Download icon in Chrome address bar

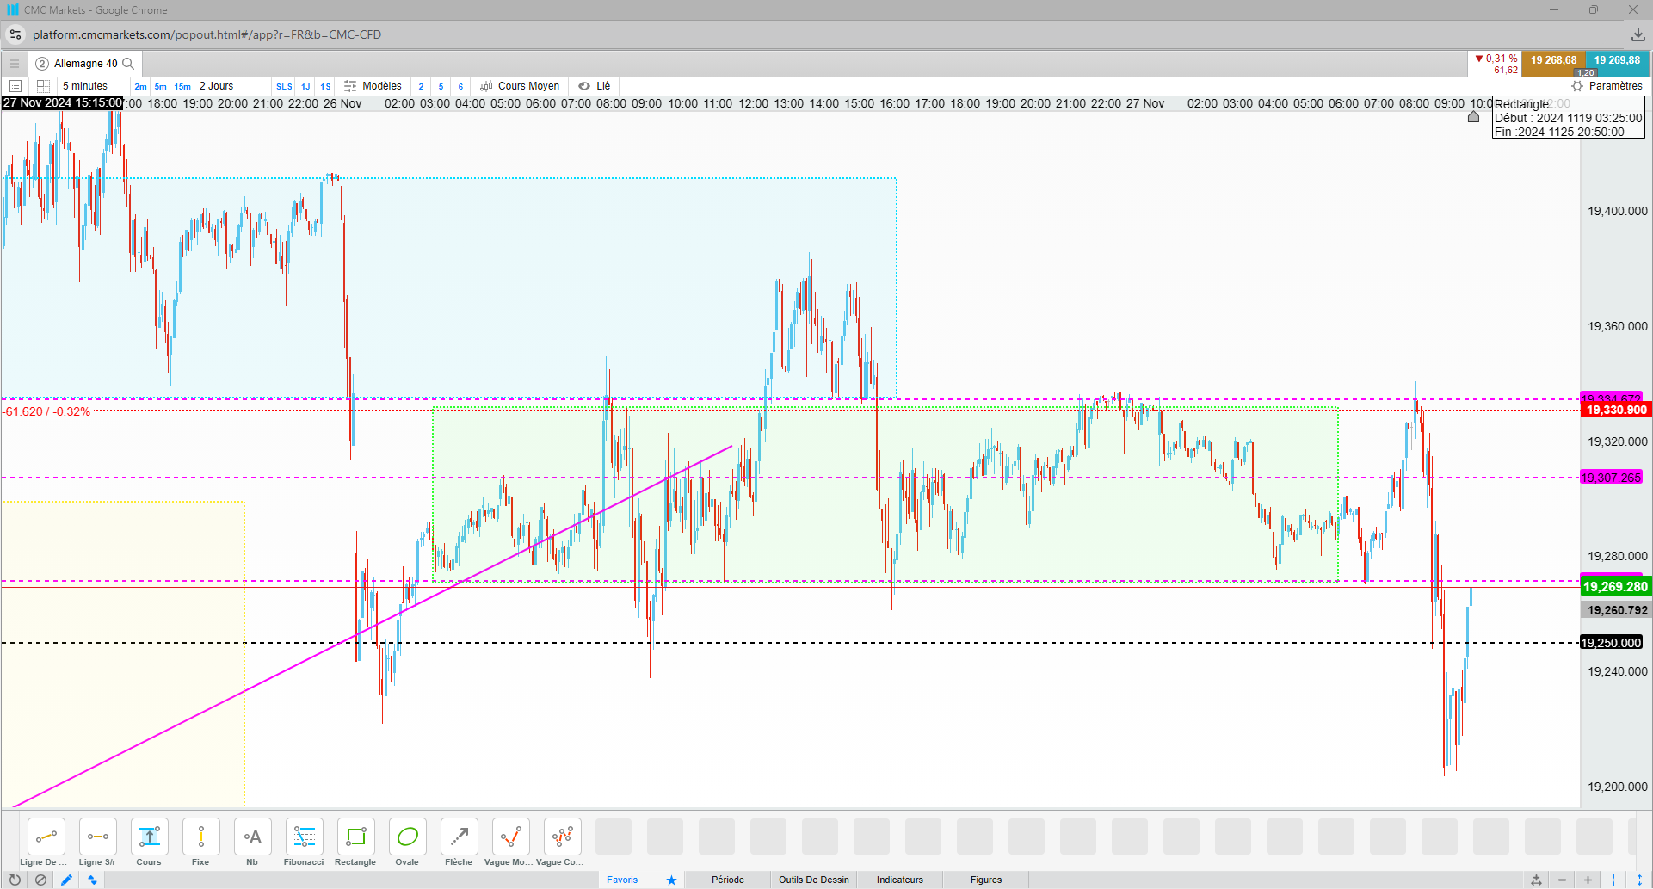[1638, 34]
